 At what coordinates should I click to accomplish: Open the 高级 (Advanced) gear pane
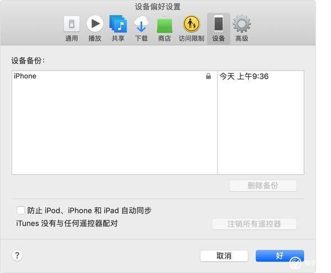pyautogui.click(x=242, y=29)
